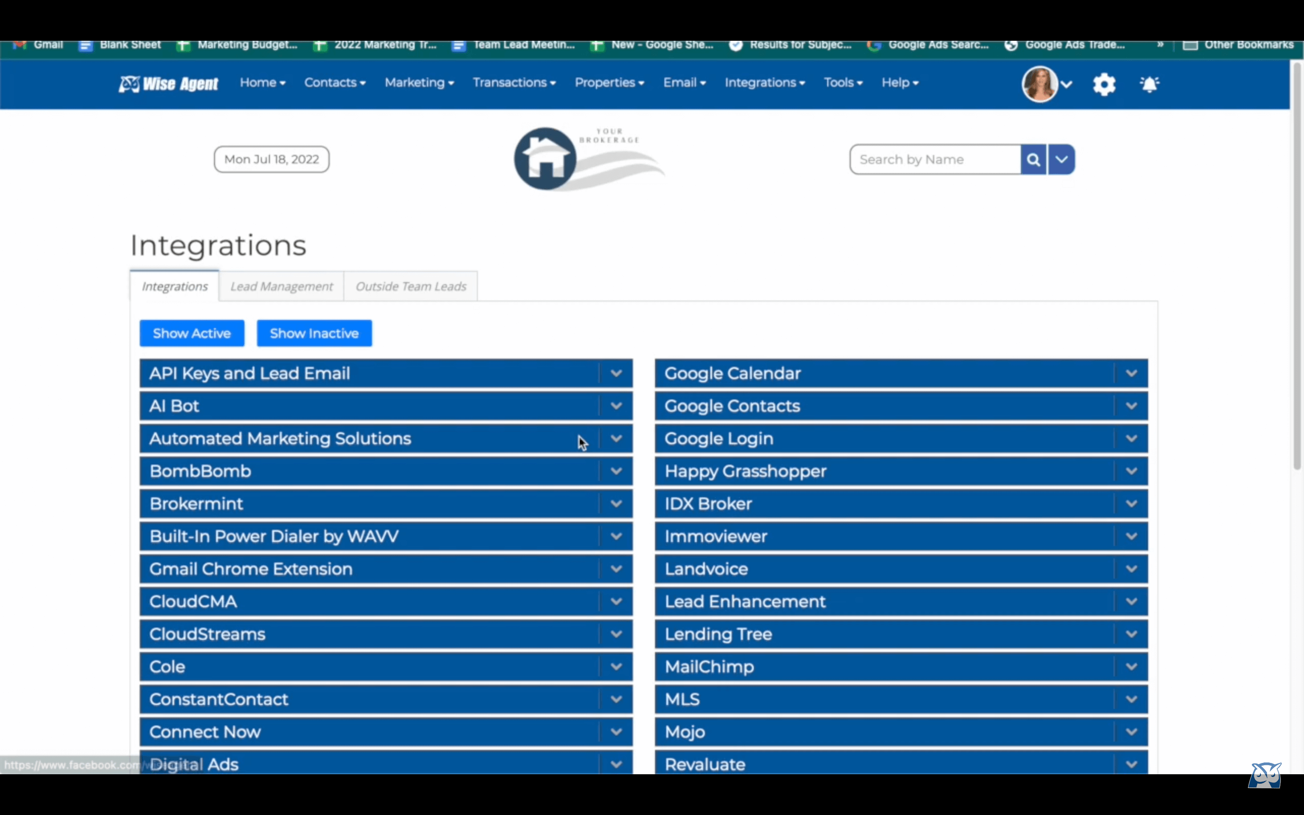This screenshot has height=815, width=1304.
Task: Open the search options dropdown arrow
Action: click(1061, 159)
